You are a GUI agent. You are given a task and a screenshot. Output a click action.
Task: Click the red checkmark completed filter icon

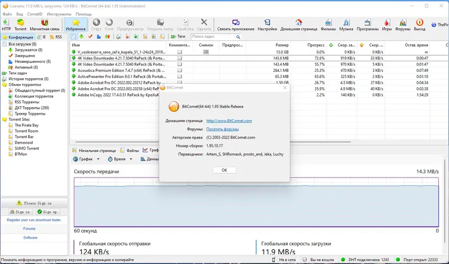click(x=90, y=37)
